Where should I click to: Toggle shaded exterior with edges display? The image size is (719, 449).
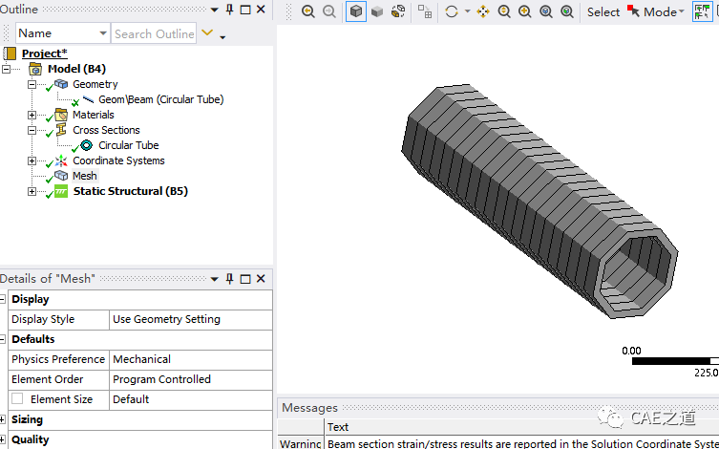pos(356,11)
